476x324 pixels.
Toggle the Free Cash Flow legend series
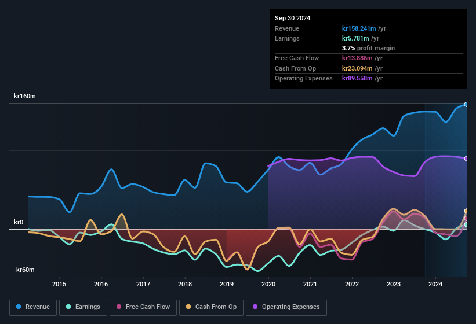click(x=143, y=307)
